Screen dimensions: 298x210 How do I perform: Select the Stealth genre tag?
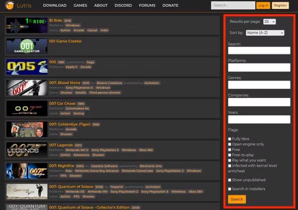coord(80,93)
